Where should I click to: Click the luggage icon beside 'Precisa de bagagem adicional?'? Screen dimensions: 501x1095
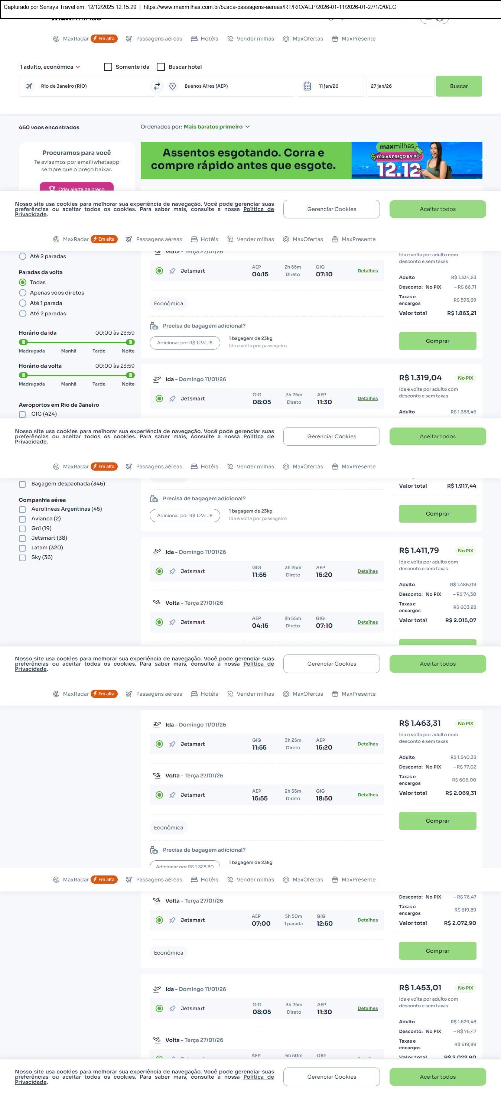click(x=154, y=326)
